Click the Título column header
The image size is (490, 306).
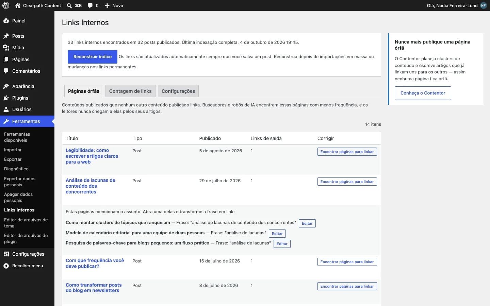click(x=72, y=138)
